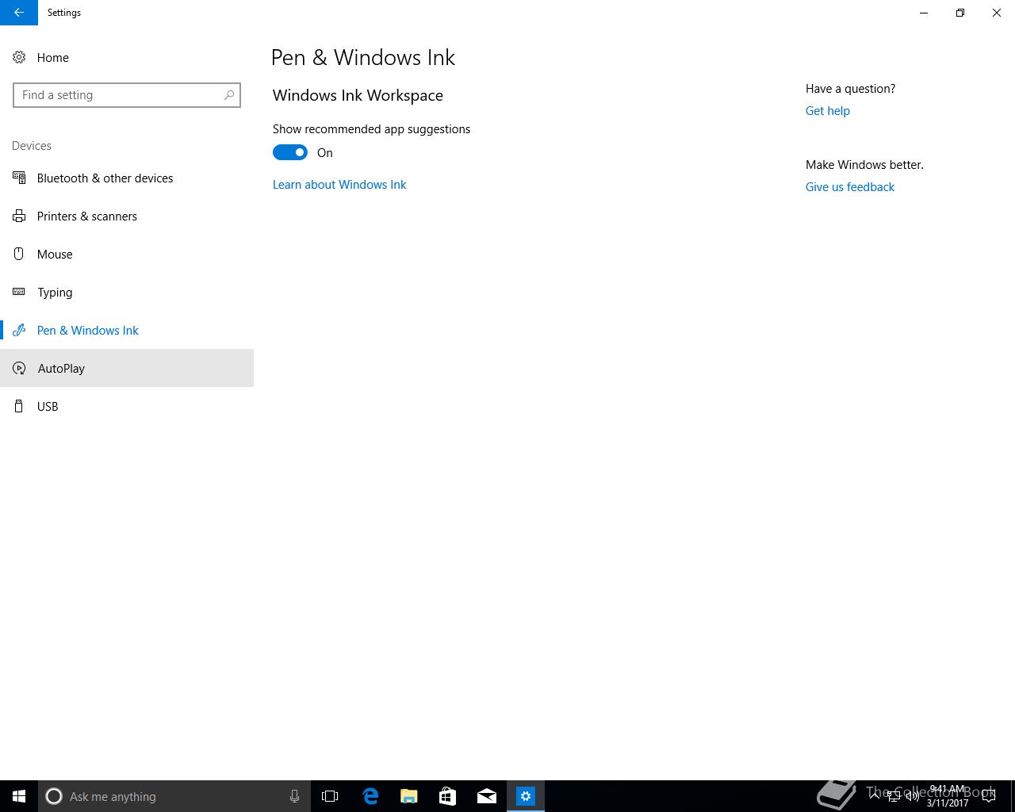This screenshot has width=1015, height=812.
Task: Open the Windows Start menu
Action: [x=19, y=796]
